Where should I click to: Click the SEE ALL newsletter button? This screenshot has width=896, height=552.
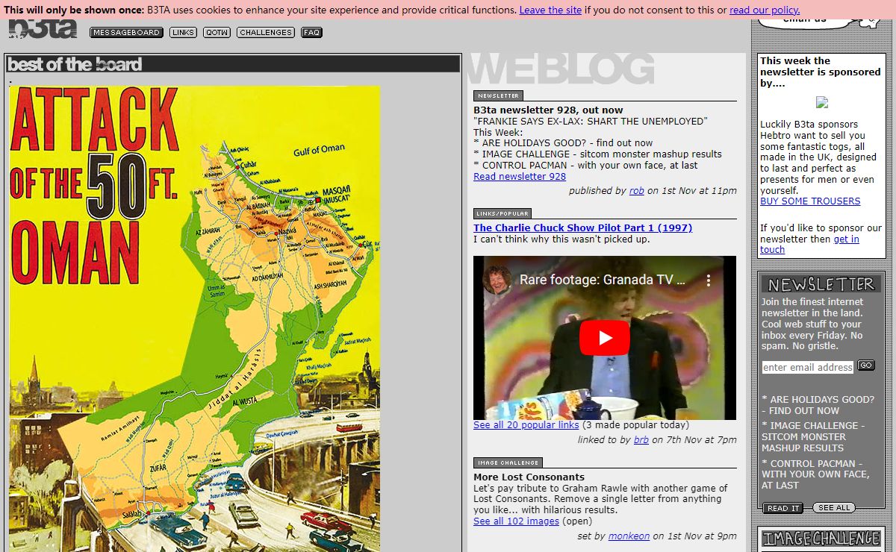coord(833,508)
